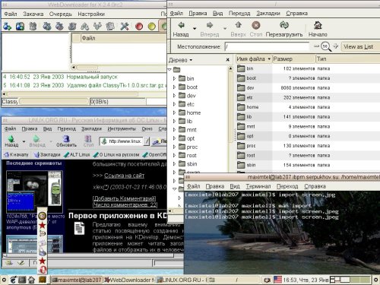The width and height of the screenshot is (380, 285).
Task: Click the GNOME foot menu on panel
Action: coord(13,280)
